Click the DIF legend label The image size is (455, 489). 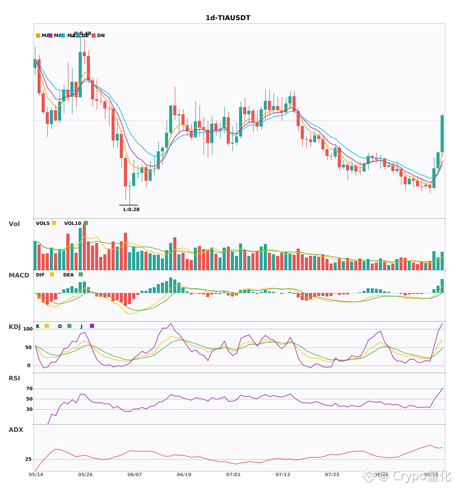pos(40,275)
